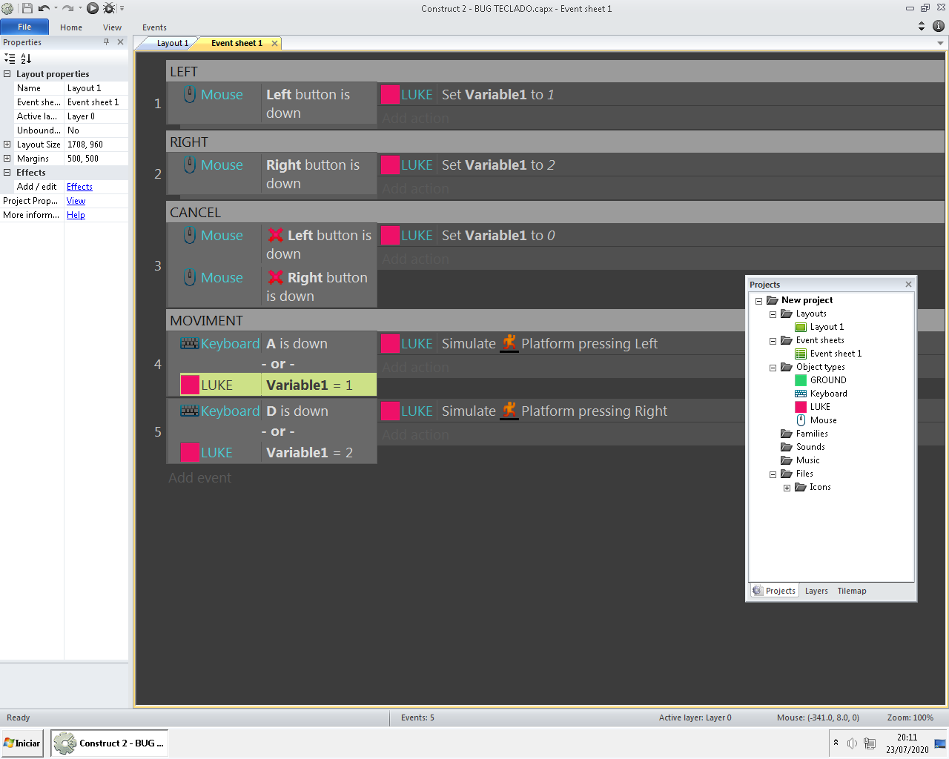The width and height of the screenshot is (949, 759).
Task: Close the Event sheet 1 tab
Action: pos(274,43)
